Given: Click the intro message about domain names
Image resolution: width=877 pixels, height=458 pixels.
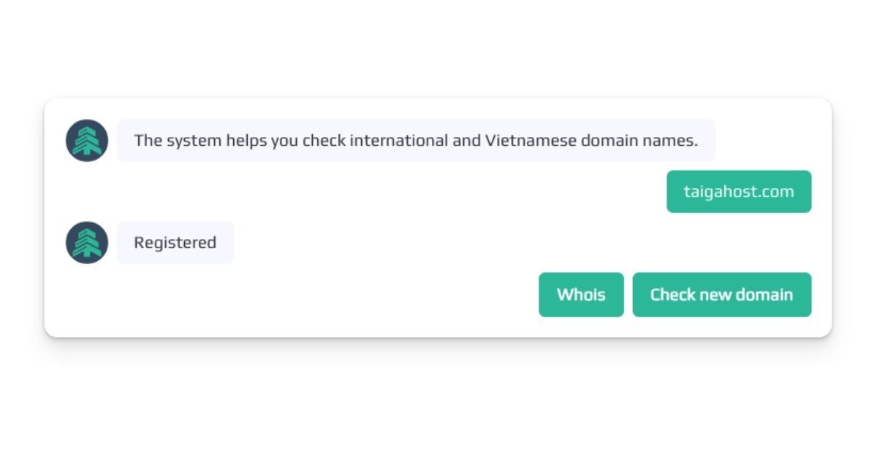Looking at the screenshot, I should [x=416, y=141].
